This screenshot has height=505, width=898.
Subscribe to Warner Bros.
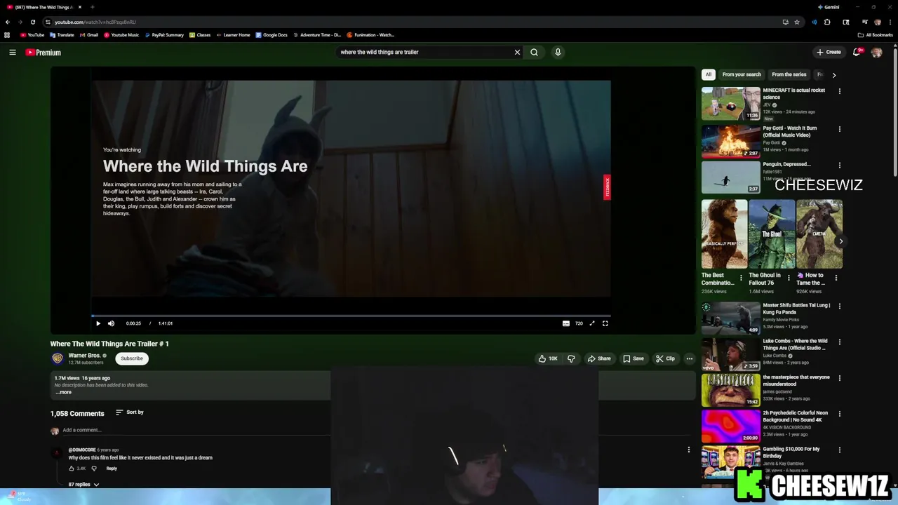click(x=132, y=358)
